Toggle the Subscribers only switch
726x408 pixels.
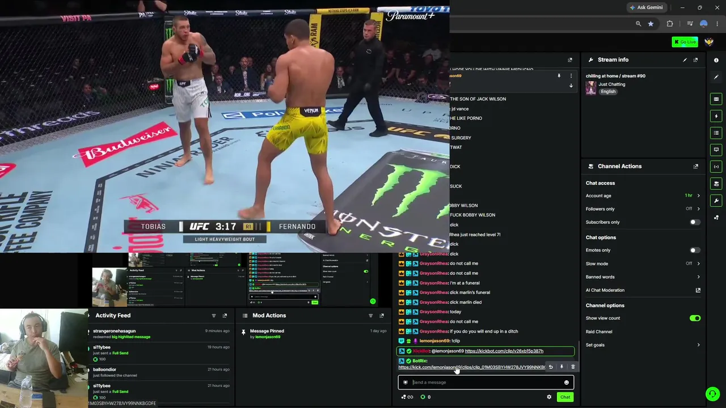coord(695,222)
